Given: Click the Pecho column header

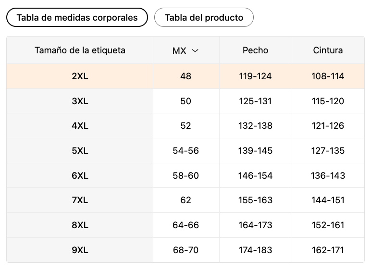Looking at the screenshot, I should pos(255,50).
